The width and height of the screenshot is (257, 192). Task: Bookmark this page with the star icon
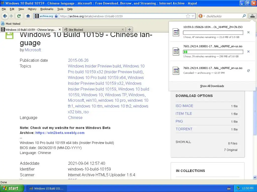188,16
